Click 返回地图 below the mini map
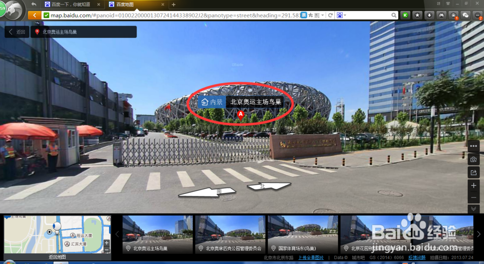The width and height of the screenshot is (484, 264). pos(57,257)
